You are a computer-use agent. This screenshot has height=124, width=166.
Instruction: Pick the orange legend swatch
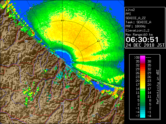(143, 73)
